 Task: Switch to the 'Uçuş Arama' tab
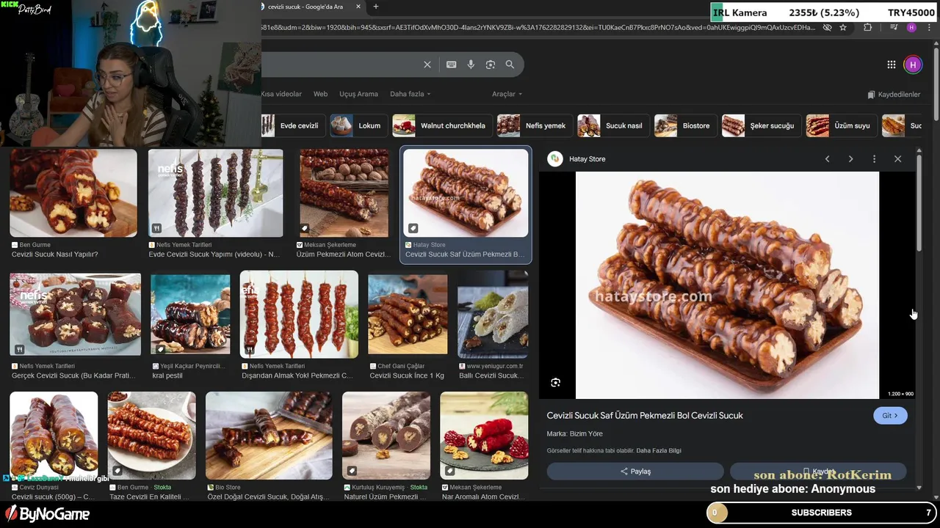click(x=358, y=94)
